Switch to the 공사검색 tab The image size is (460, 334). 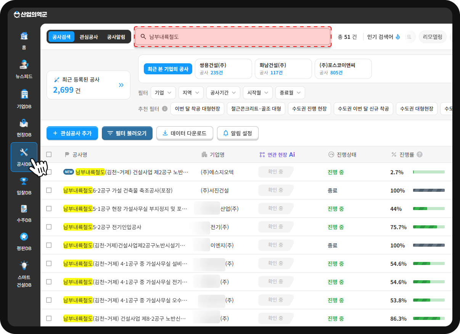(x=61, y=37)
